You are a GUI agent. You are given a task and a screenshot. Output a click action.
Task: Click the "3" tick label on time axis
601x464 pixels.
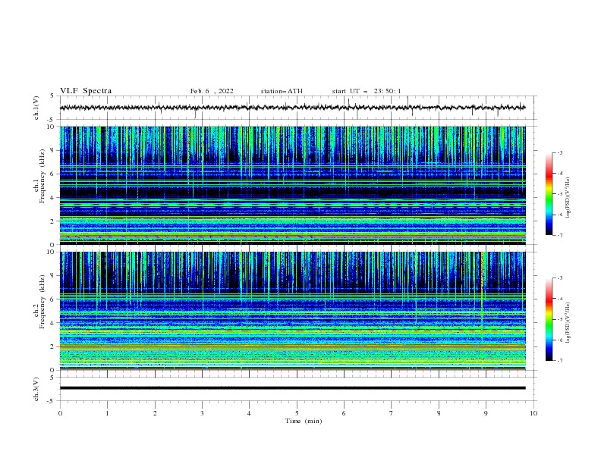[202, 413]
